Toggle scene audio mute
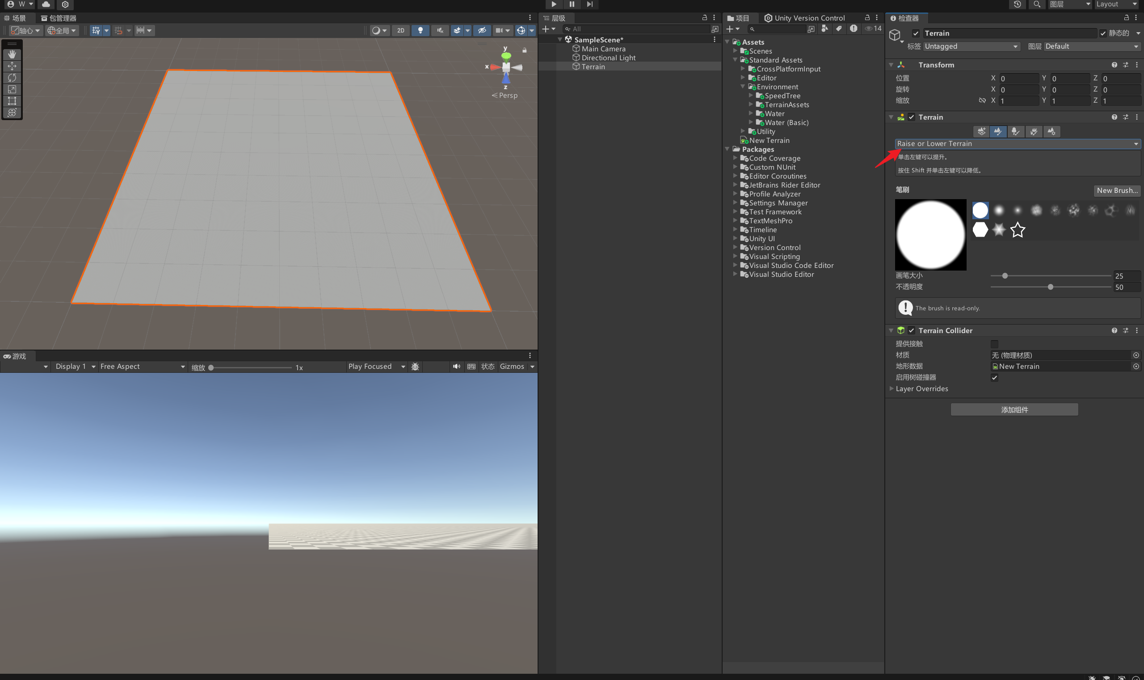 [x=440, y=30]
